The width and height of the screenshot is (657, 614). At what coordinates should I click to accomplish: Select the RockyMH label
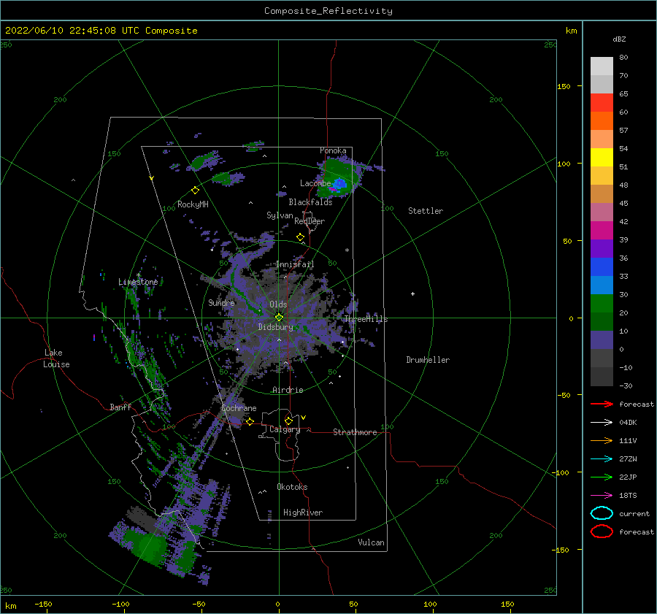click(x=193, y=204)
